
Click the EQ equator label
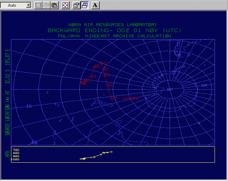coord(34,142)
